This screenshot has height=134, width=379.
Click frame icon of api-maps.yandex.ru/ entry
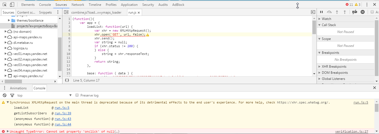[10, 76]
